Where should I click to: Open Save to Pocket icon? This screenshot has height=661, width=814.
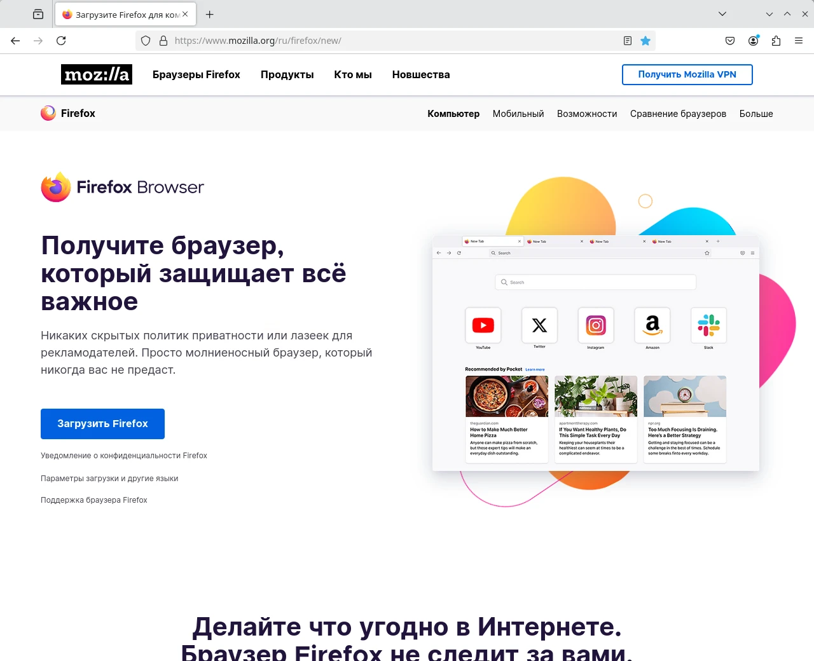pyautogui.click(x=730, y=41)
